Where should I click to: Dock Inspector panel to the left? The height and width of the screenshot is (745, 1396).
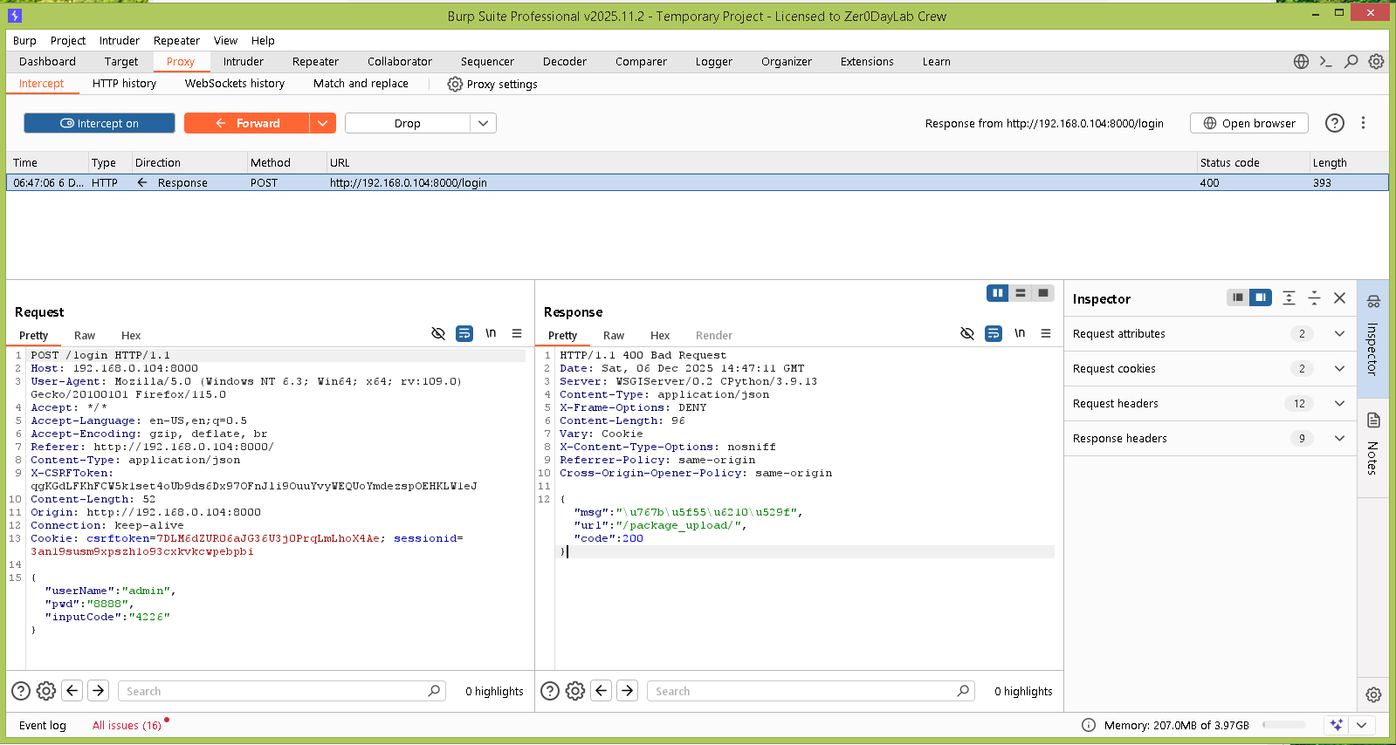click(1238, 297)
